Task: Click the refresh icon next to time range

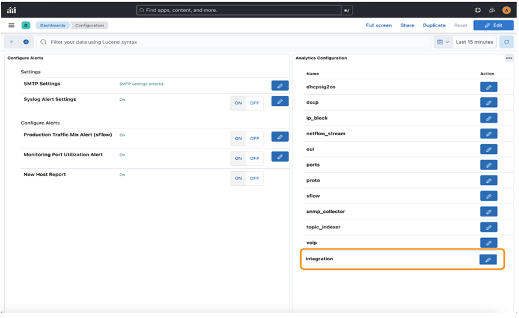Action: [x=507, y=42]
